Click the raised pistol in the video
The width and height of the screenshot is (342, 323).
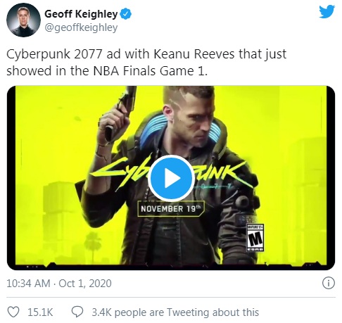121,113
